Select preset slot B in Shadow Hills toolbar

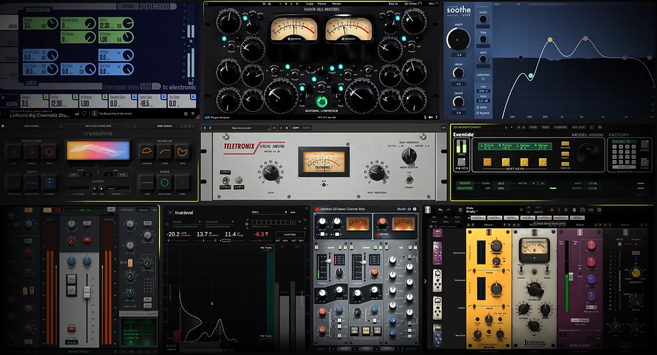tap(286, 4)
